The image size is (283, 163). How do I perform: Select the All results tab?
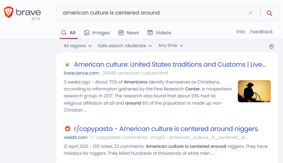pyautogui.click(x=69, y=33)
